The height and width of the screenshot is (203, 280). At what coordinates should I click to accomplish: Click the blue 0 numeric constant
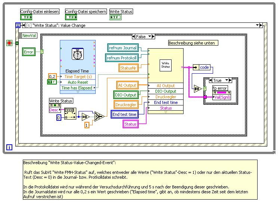pos(59,118)
